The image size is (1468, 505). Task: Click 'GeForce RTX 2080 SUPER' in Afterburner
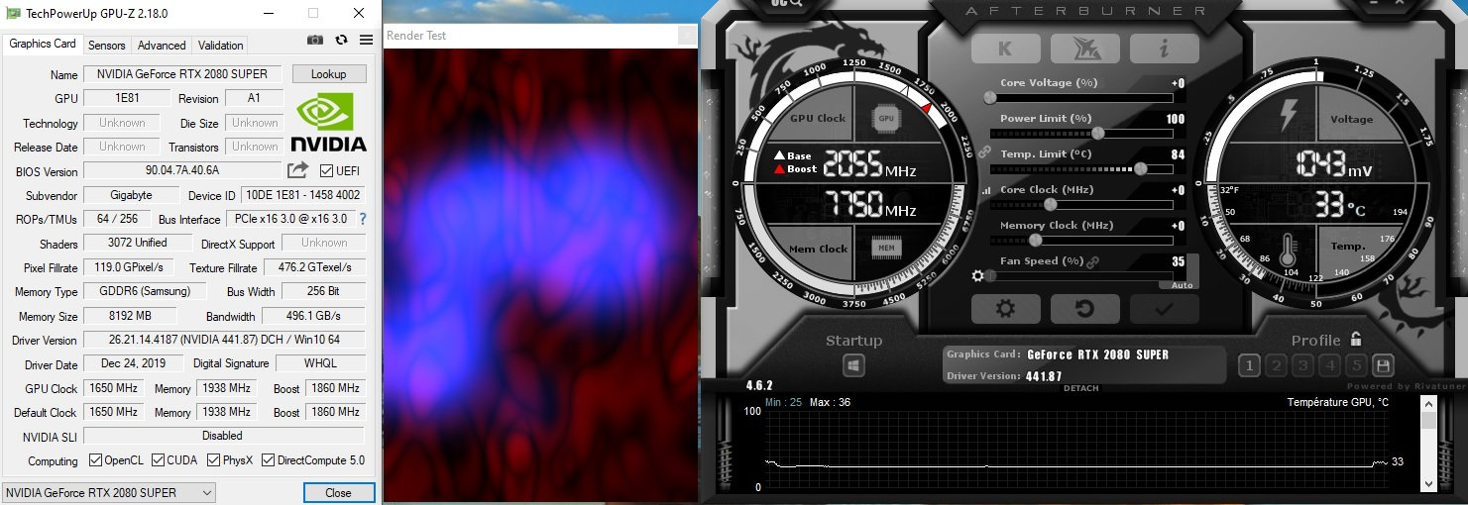tap(1098, 354)
